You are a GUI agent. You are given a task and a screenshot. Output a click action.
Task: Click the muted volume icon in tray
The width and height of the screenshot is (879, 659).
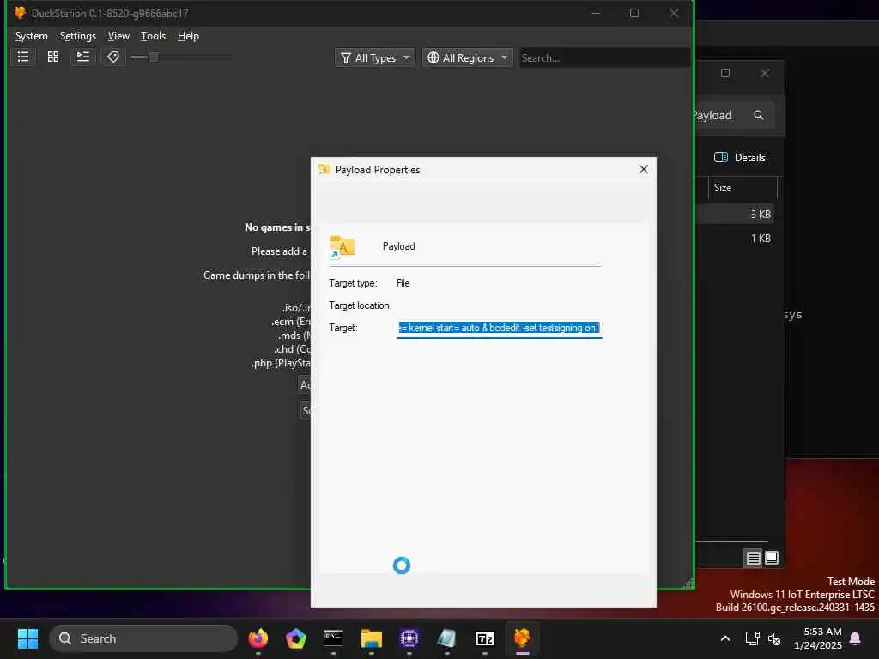pyautogui.click(x=774, y=638)
